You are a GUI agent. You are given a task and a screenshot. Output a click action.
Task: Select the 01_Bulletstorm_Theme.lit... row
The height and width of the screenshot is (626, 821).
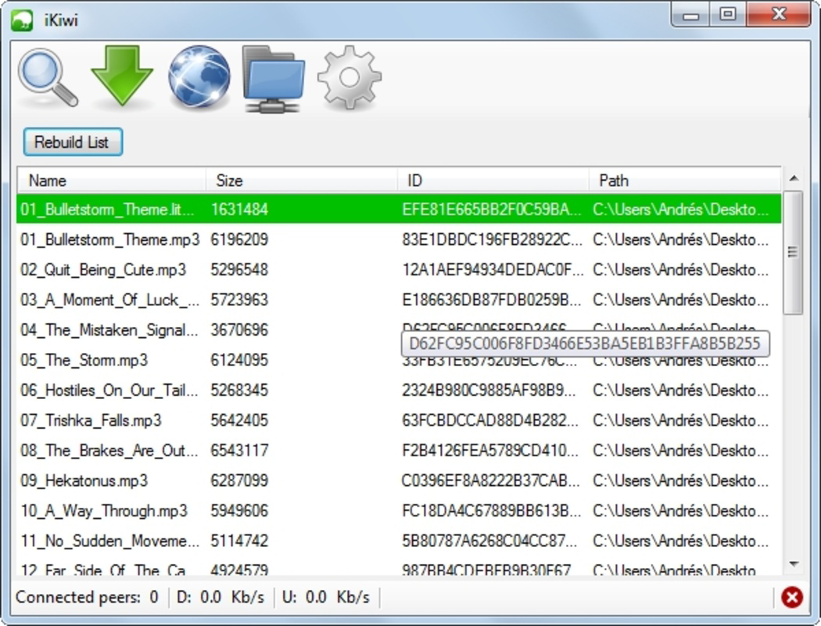coord(399,209)
